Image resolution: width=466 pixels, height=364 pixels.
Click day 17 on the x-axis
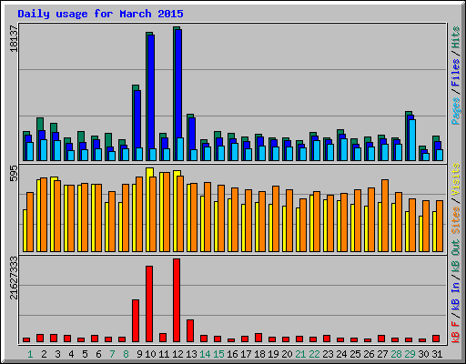point(246,354)
